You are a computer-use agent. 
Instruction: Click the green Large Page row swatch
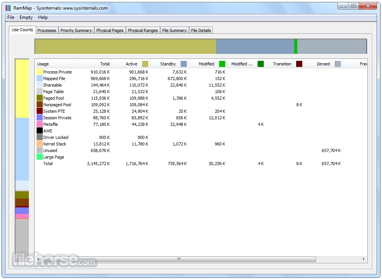pos(39,157)
